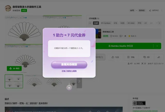Select the first four-fan thumbnail

coord(14,81)
